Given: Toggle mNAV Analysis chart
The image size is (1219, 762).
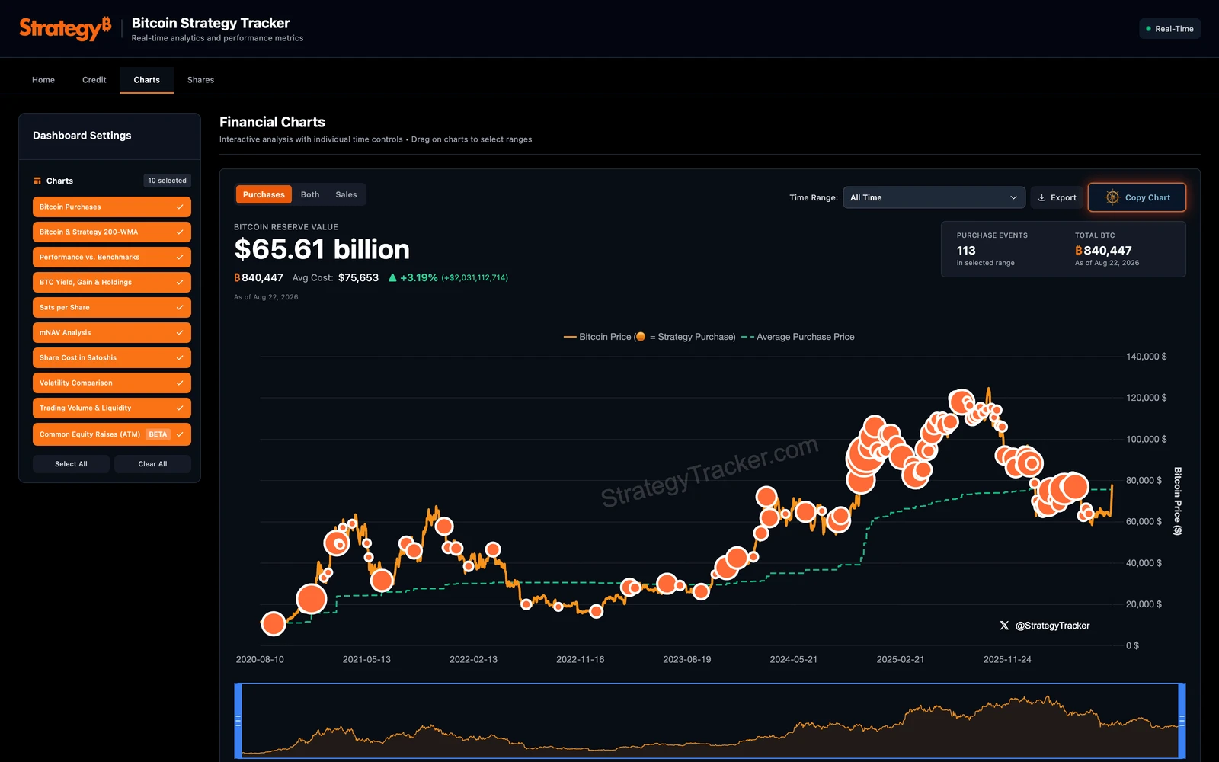Looking at the screenshot, I should pyautogui.click(x=112, y=333).
